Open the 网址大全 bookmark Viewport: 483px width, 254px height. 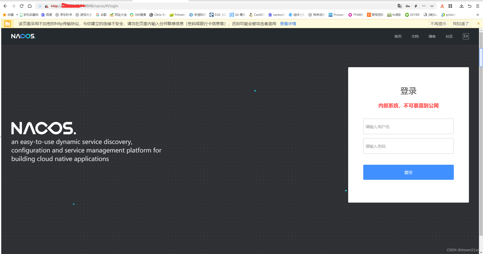coord(118,15)
